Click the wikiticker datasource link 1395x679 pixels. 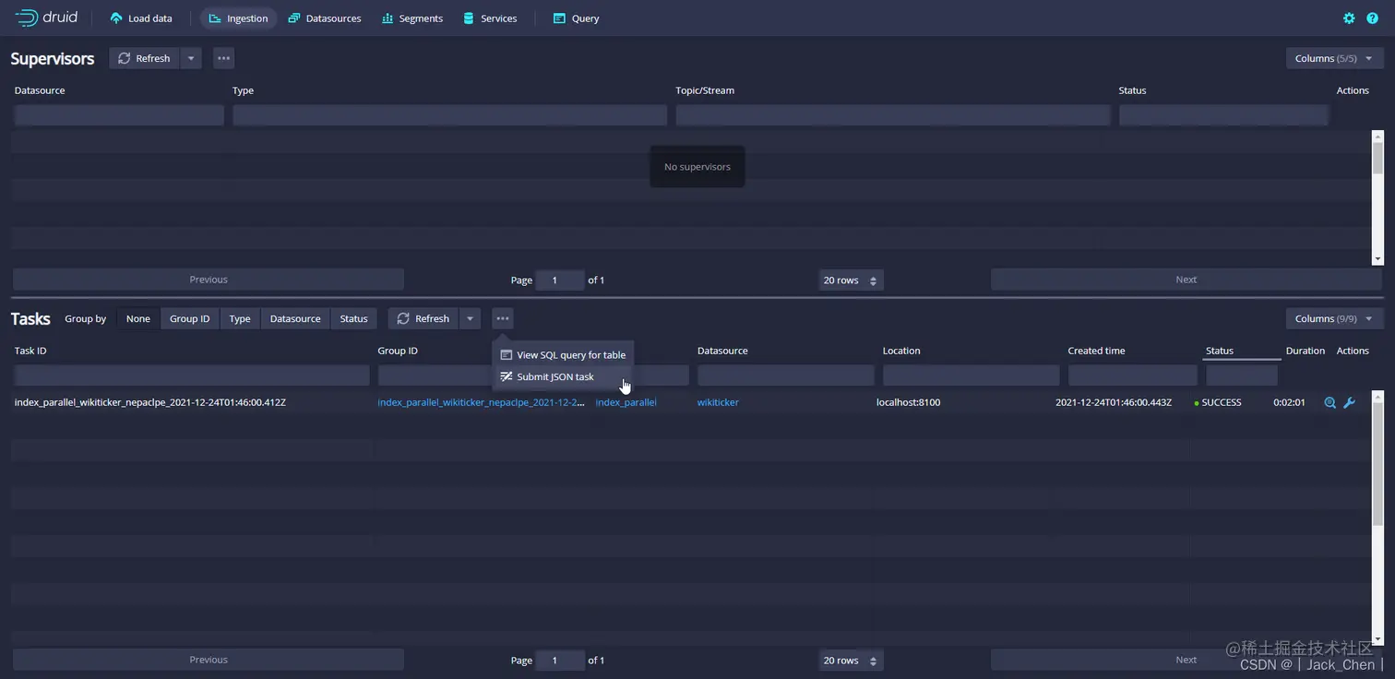(x=718, y=402)
